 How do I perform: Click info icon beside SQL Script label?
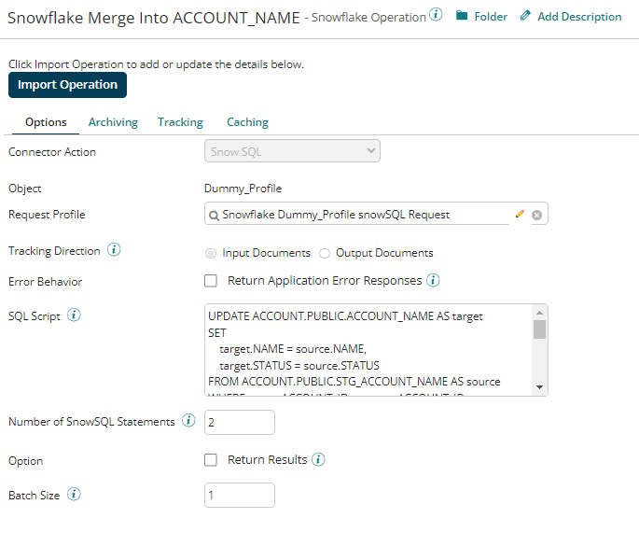(x=74, y=315)
